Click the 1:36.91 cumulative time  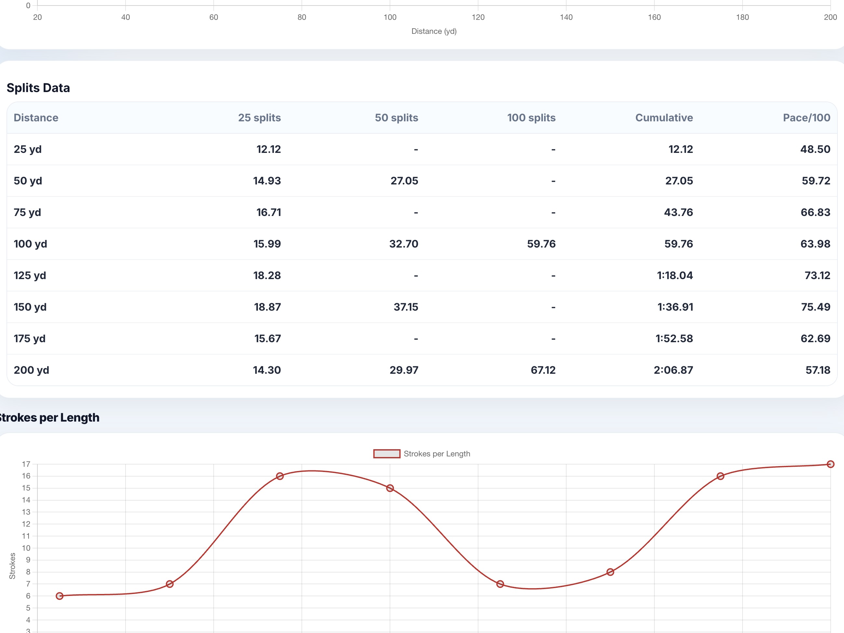point(675,307)
